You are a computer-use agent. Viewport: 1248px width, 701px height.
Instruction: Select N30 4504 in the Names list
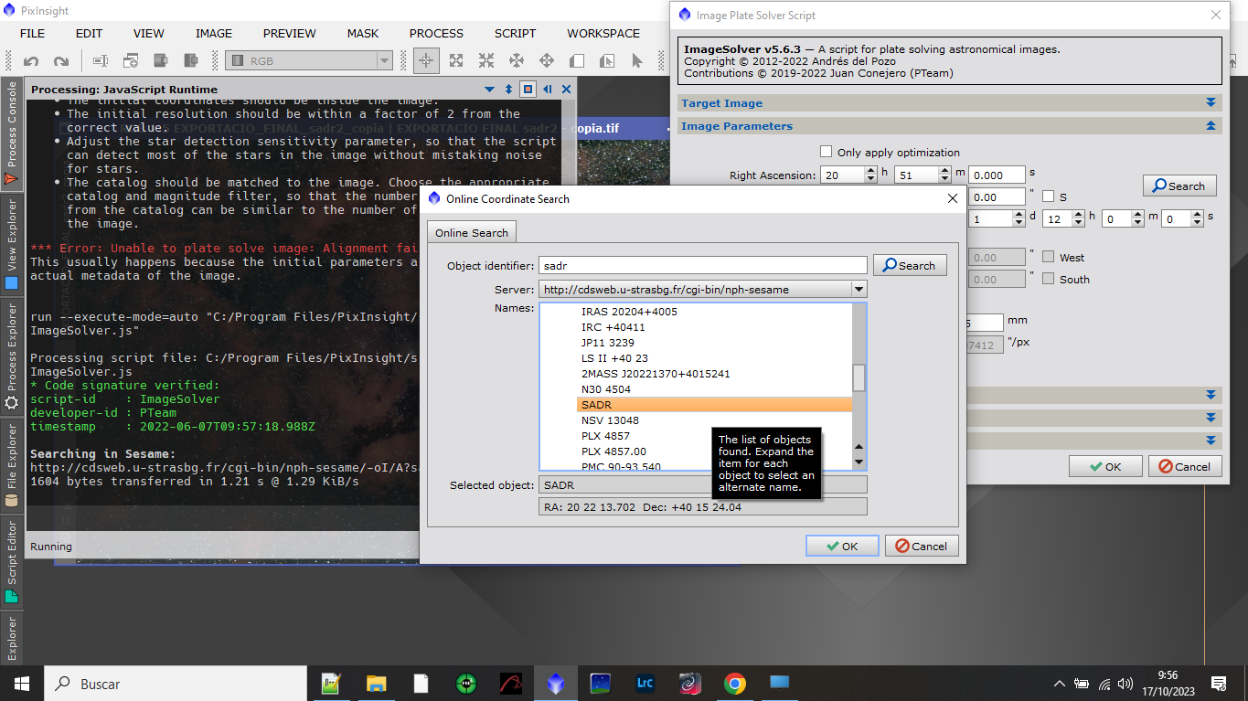(x=606, y=389)
